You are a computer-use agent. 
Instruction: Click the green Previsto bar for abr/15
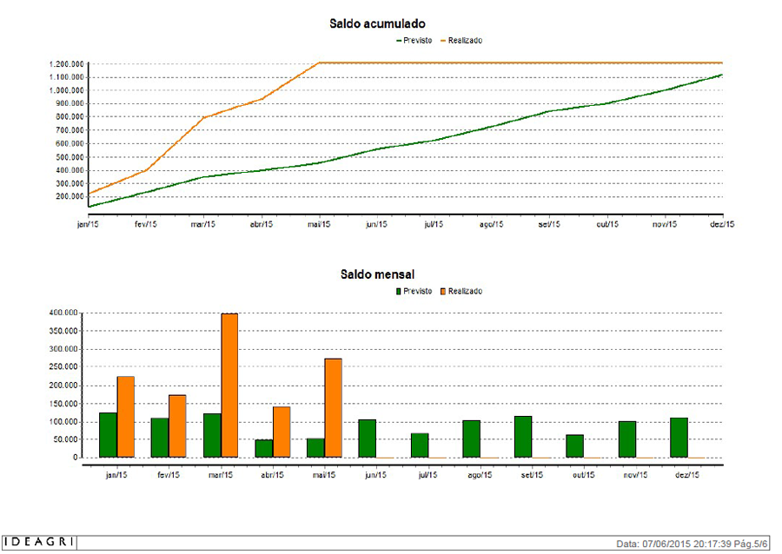click(x=264, y=448)
